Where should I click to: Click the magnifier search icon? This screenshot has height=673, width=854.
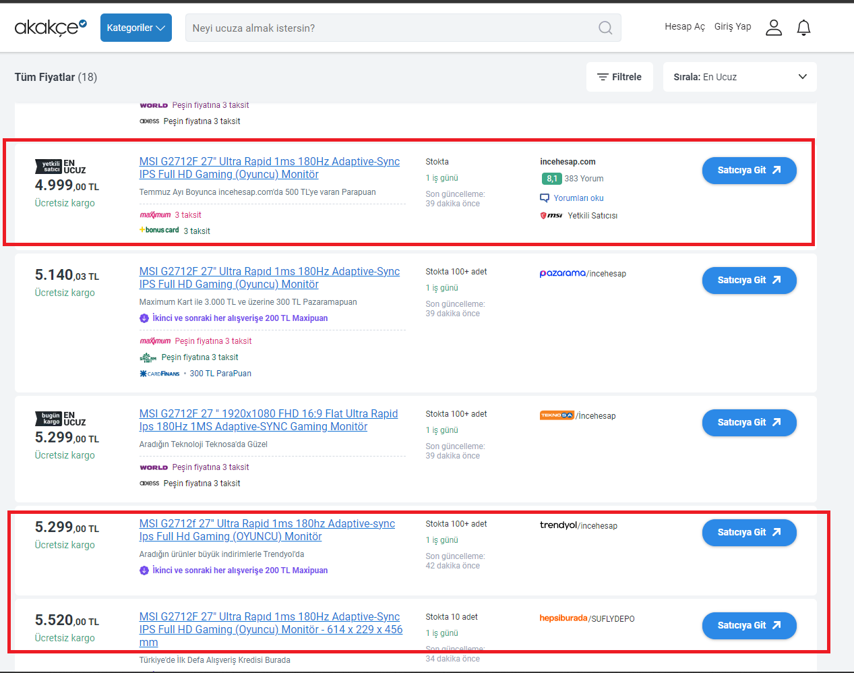click(x=605, y=28)
